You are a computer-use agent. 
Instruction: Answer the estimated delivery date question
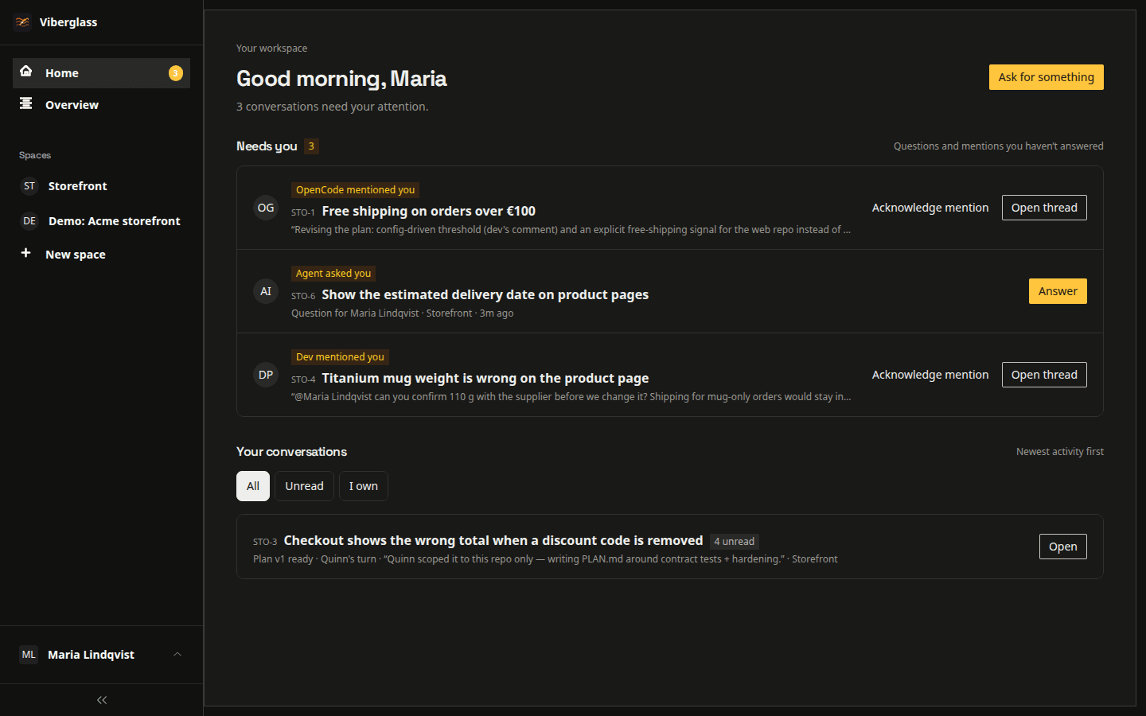[1058, 291]
